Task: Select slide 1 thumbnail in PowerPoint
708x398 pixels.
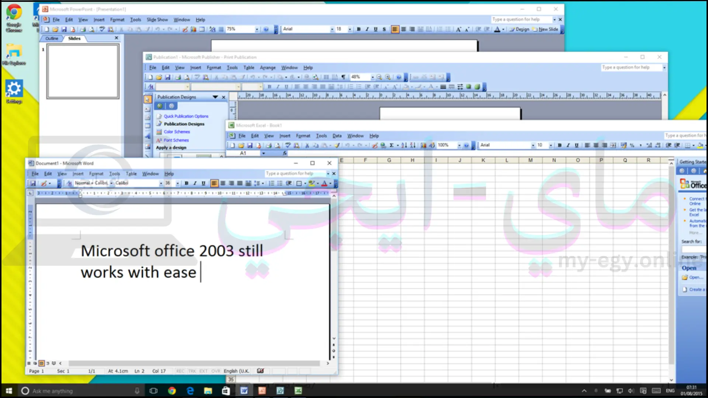Action: tap(83, 71)
